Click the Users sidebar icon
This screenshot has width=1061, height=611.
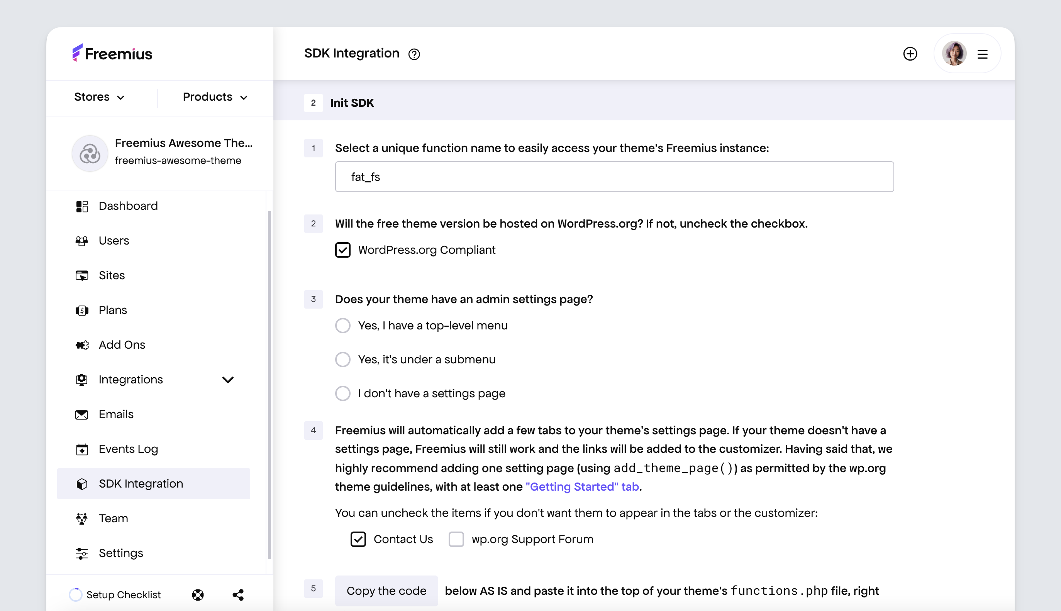pyautogui.click(x=82, y=241)
